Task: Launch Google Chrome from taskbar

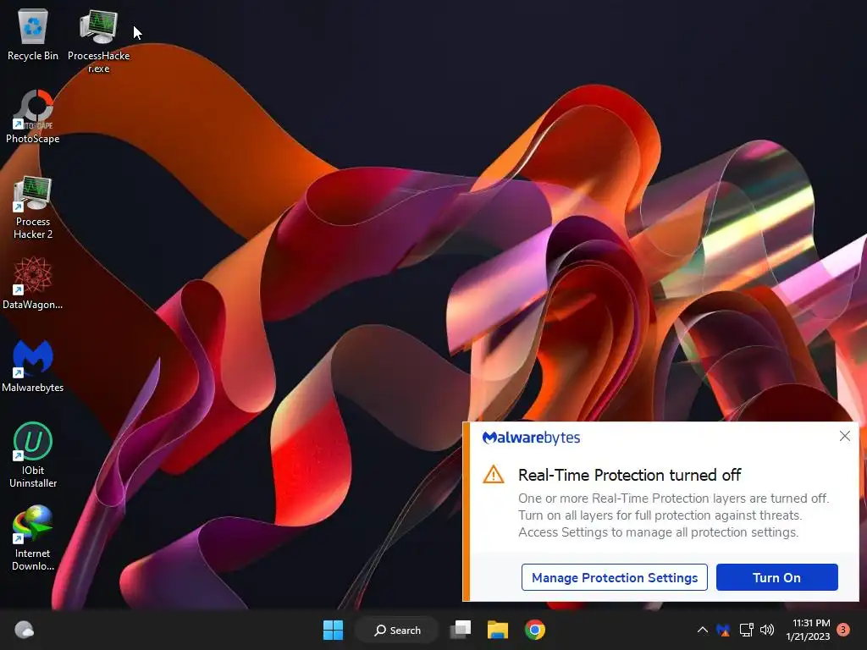Action: (535, 630)
